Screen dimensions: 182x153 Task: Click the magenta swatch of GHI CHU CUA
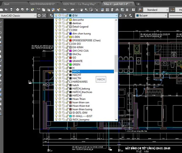(70, 51)
